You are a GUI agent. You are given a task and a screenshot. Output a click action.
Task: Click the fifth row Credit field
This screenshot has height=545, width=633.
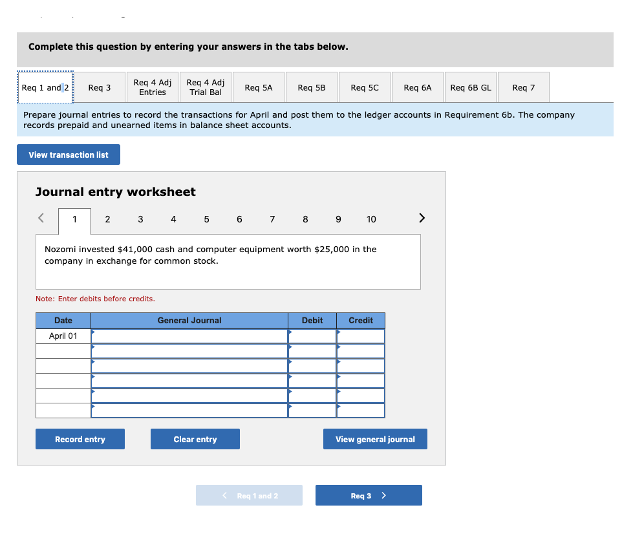(x=361, y=396)
